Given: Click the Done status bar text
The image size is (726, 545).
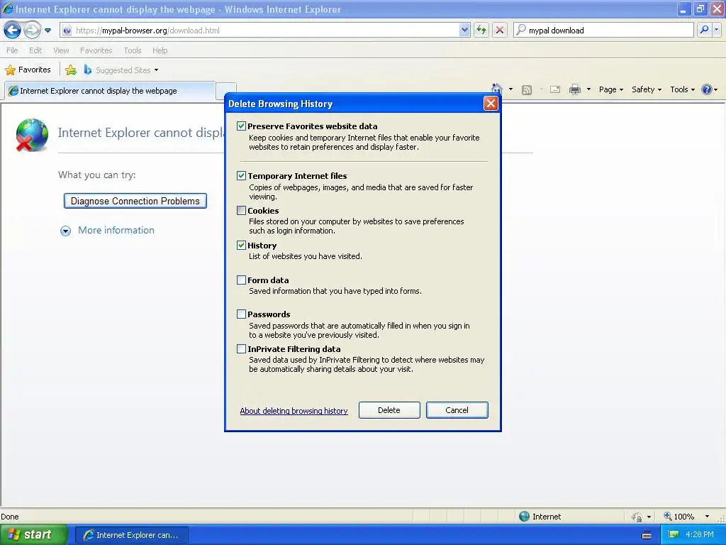Looking at the screenshot, I should (10, 517).
